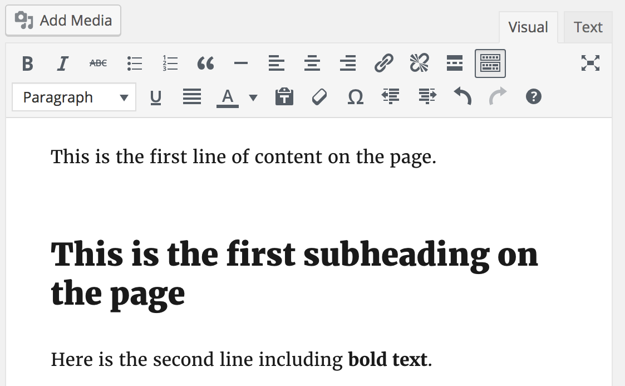Switch to the Text editor tab
The width and height of the screenshot is (625, 386).
[588, 27]
